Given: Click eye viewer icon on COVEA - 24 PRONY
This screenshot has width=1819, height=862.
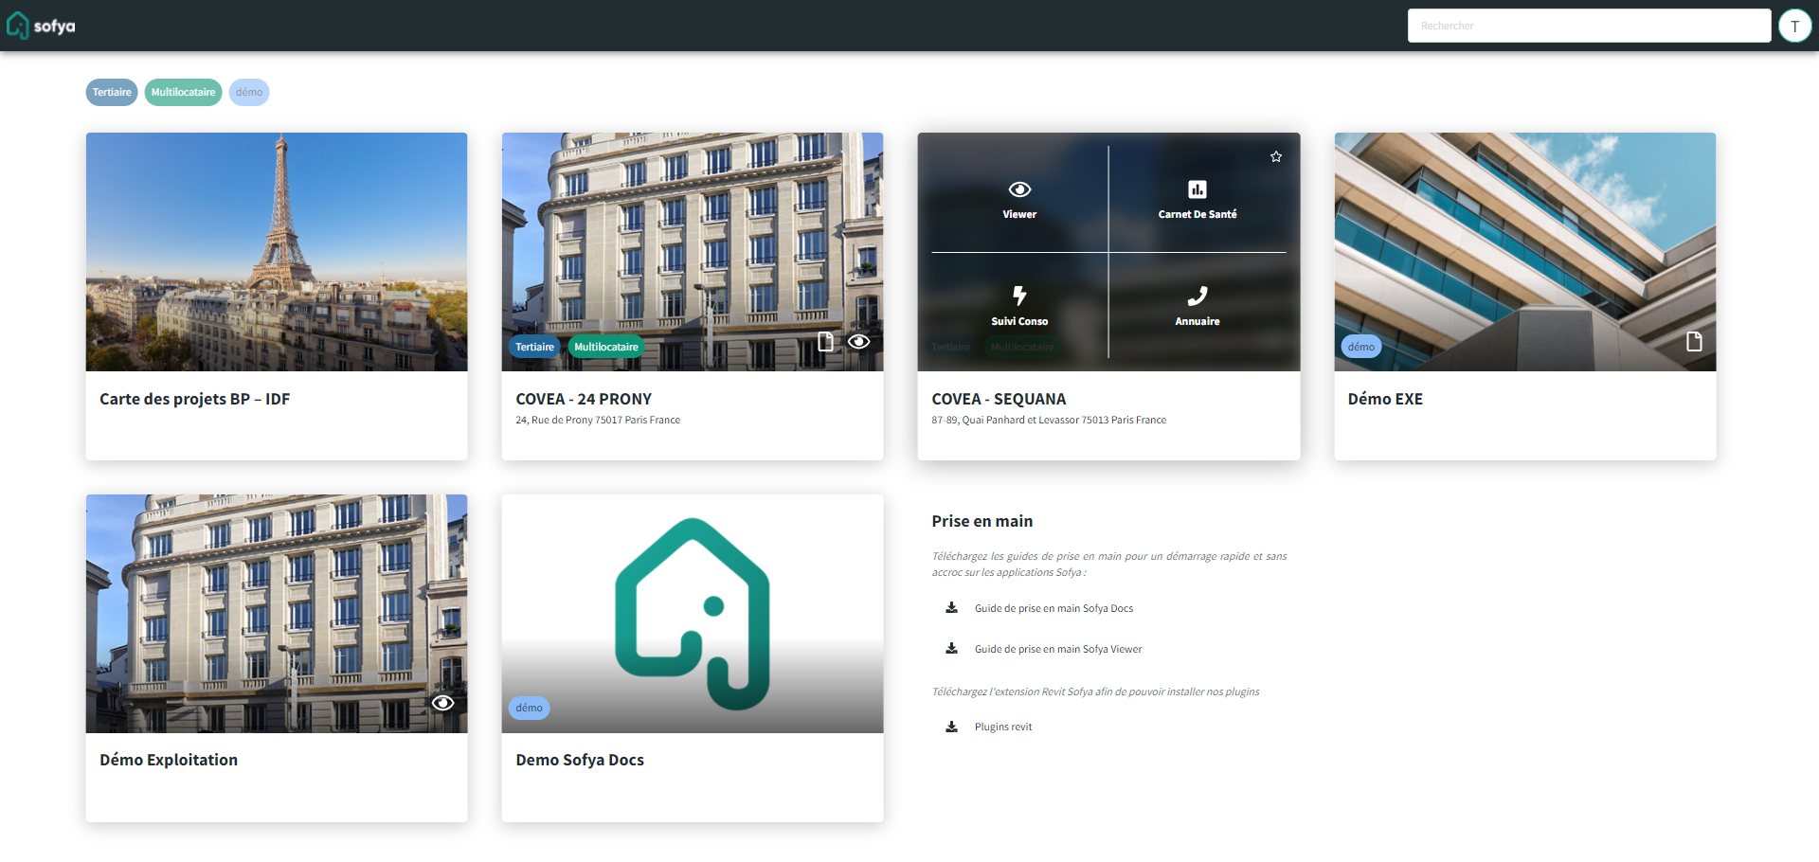Looking at the screenshot, I should (859, 342).
